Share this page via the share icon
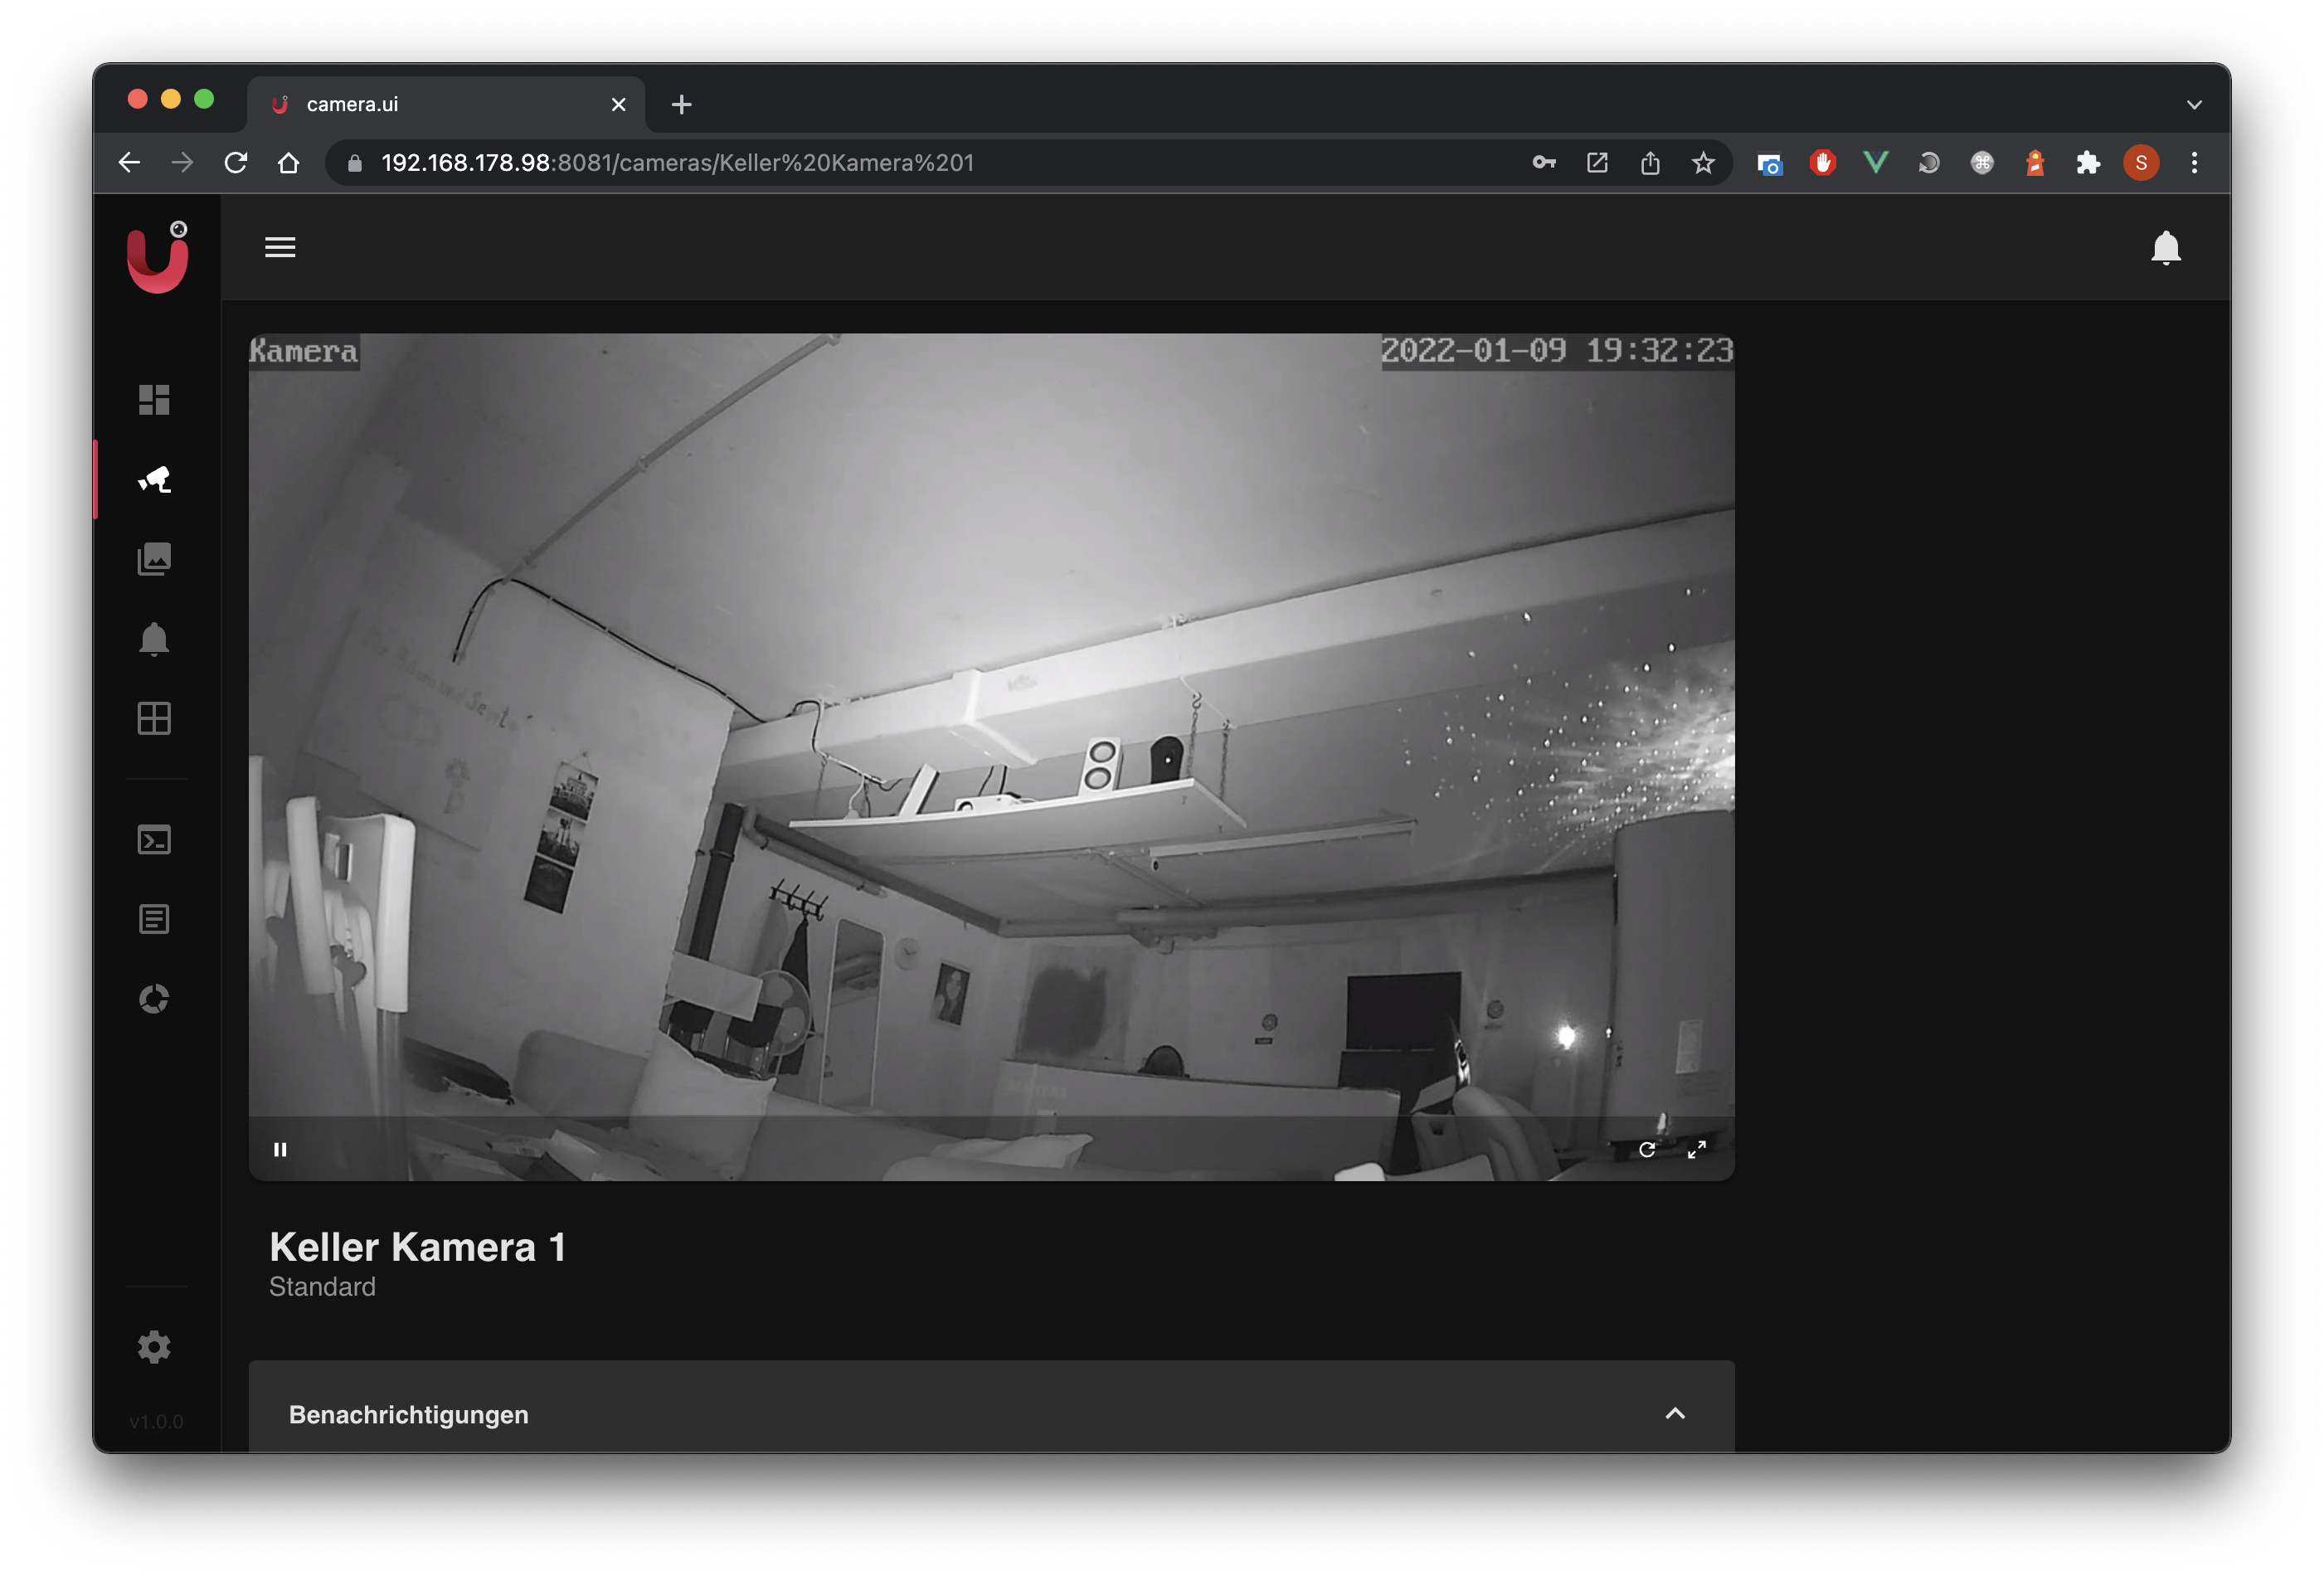The height and width of the screenshot is (1576, 2324). tap(1650, 163)
